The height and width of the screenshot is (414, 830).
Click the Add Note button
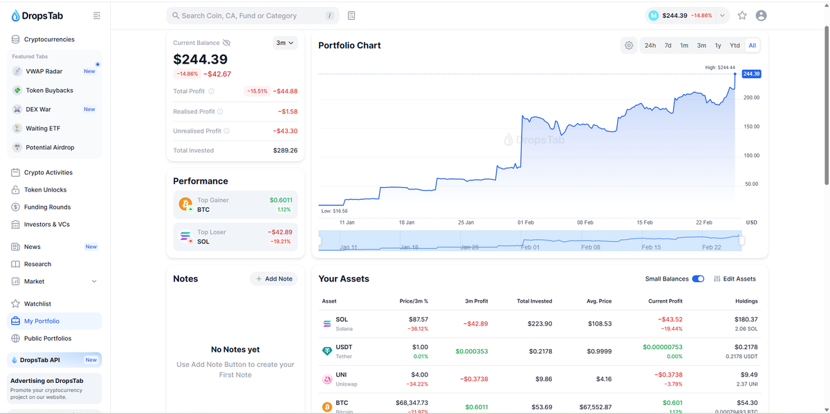274,279
